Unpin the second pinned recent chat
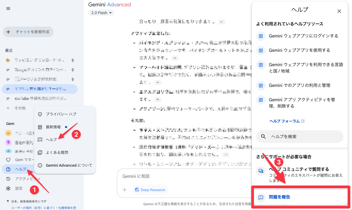352x210 pixels. point(72,70)
